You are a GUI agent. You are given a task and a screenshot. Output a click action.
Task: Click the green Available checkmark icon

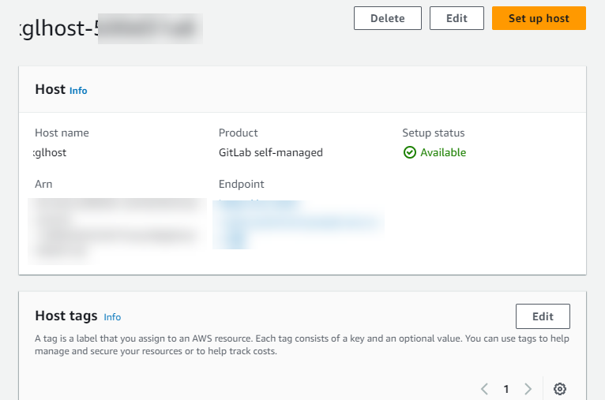pos(409,153)
